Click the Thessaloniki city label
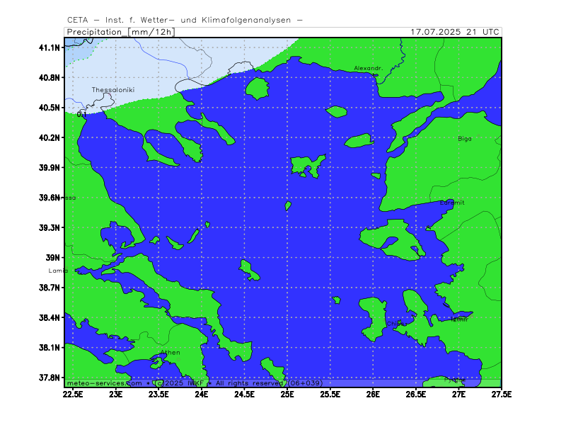This screenshot has width=566, height=425. [x=113, y=90]
